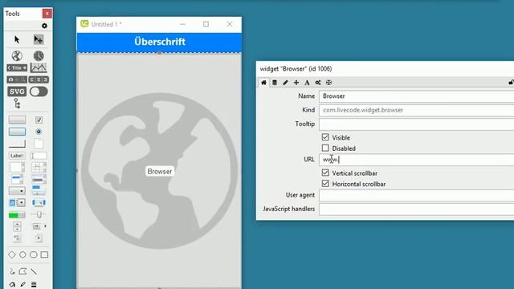The image size is (514, 289).
Task: Select the Edit pointer tool
Action: 39,39
